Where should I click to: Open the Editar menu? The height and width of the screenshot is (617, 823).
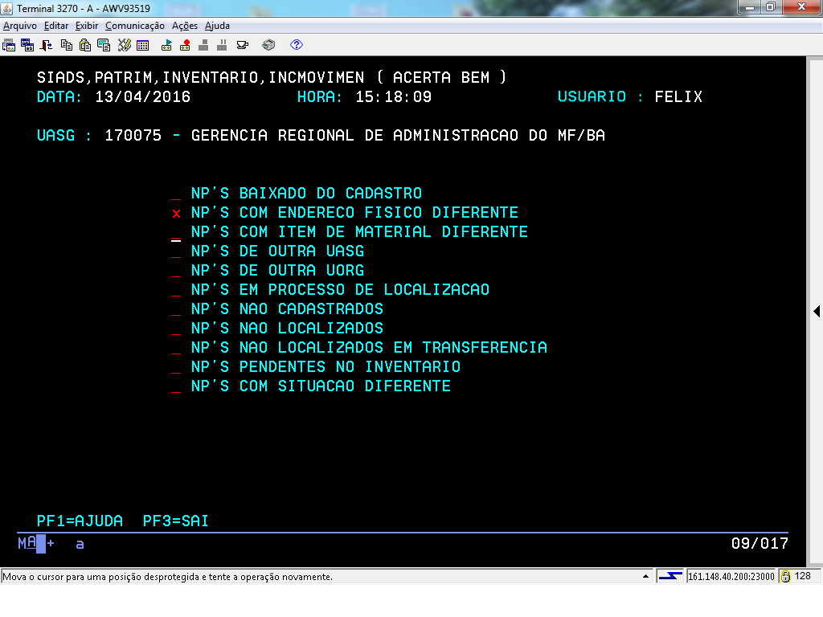pos(56,26)
